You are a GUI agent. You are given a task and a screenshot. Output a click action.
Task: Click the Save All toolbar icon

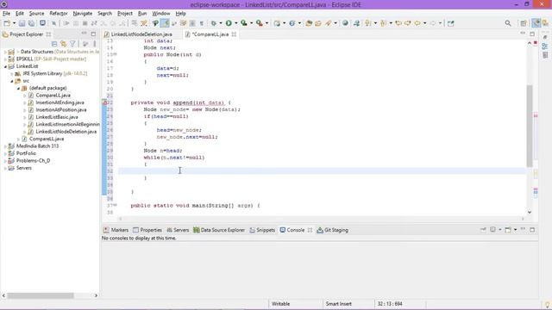(x=31, y=23)
